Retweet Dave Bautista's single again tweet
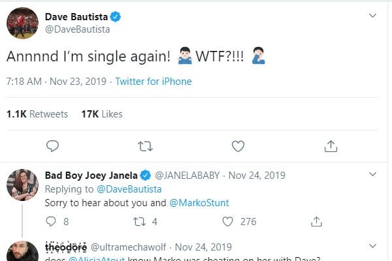 coord(145,146)
